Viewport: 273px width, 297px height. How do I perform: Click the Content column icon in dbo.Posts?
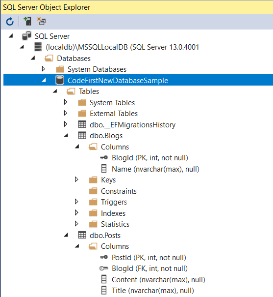coord(104,279)
